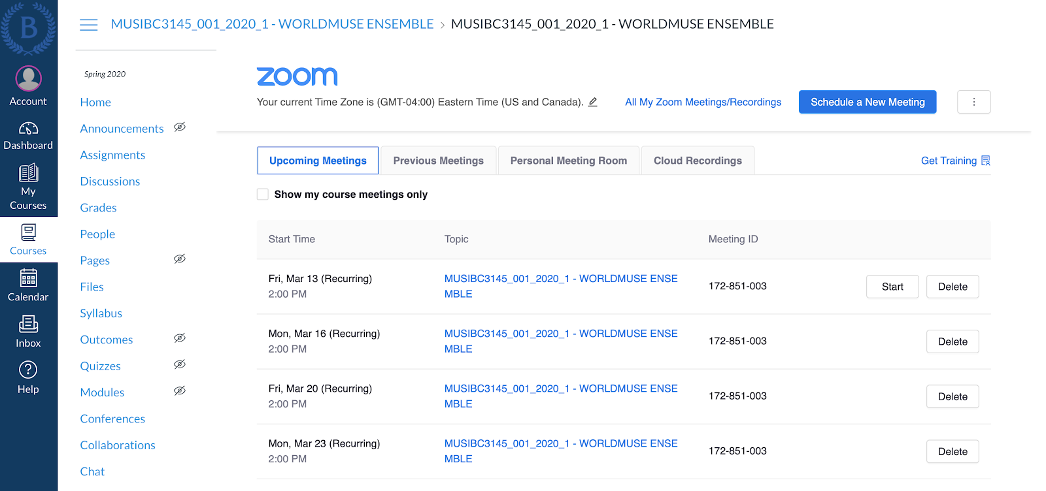The height and width of the screenshot is (491, 1046).
Task: Start the Fri, Mar 13 meeting
Action: pyautogui.click(x=892, y=287)
